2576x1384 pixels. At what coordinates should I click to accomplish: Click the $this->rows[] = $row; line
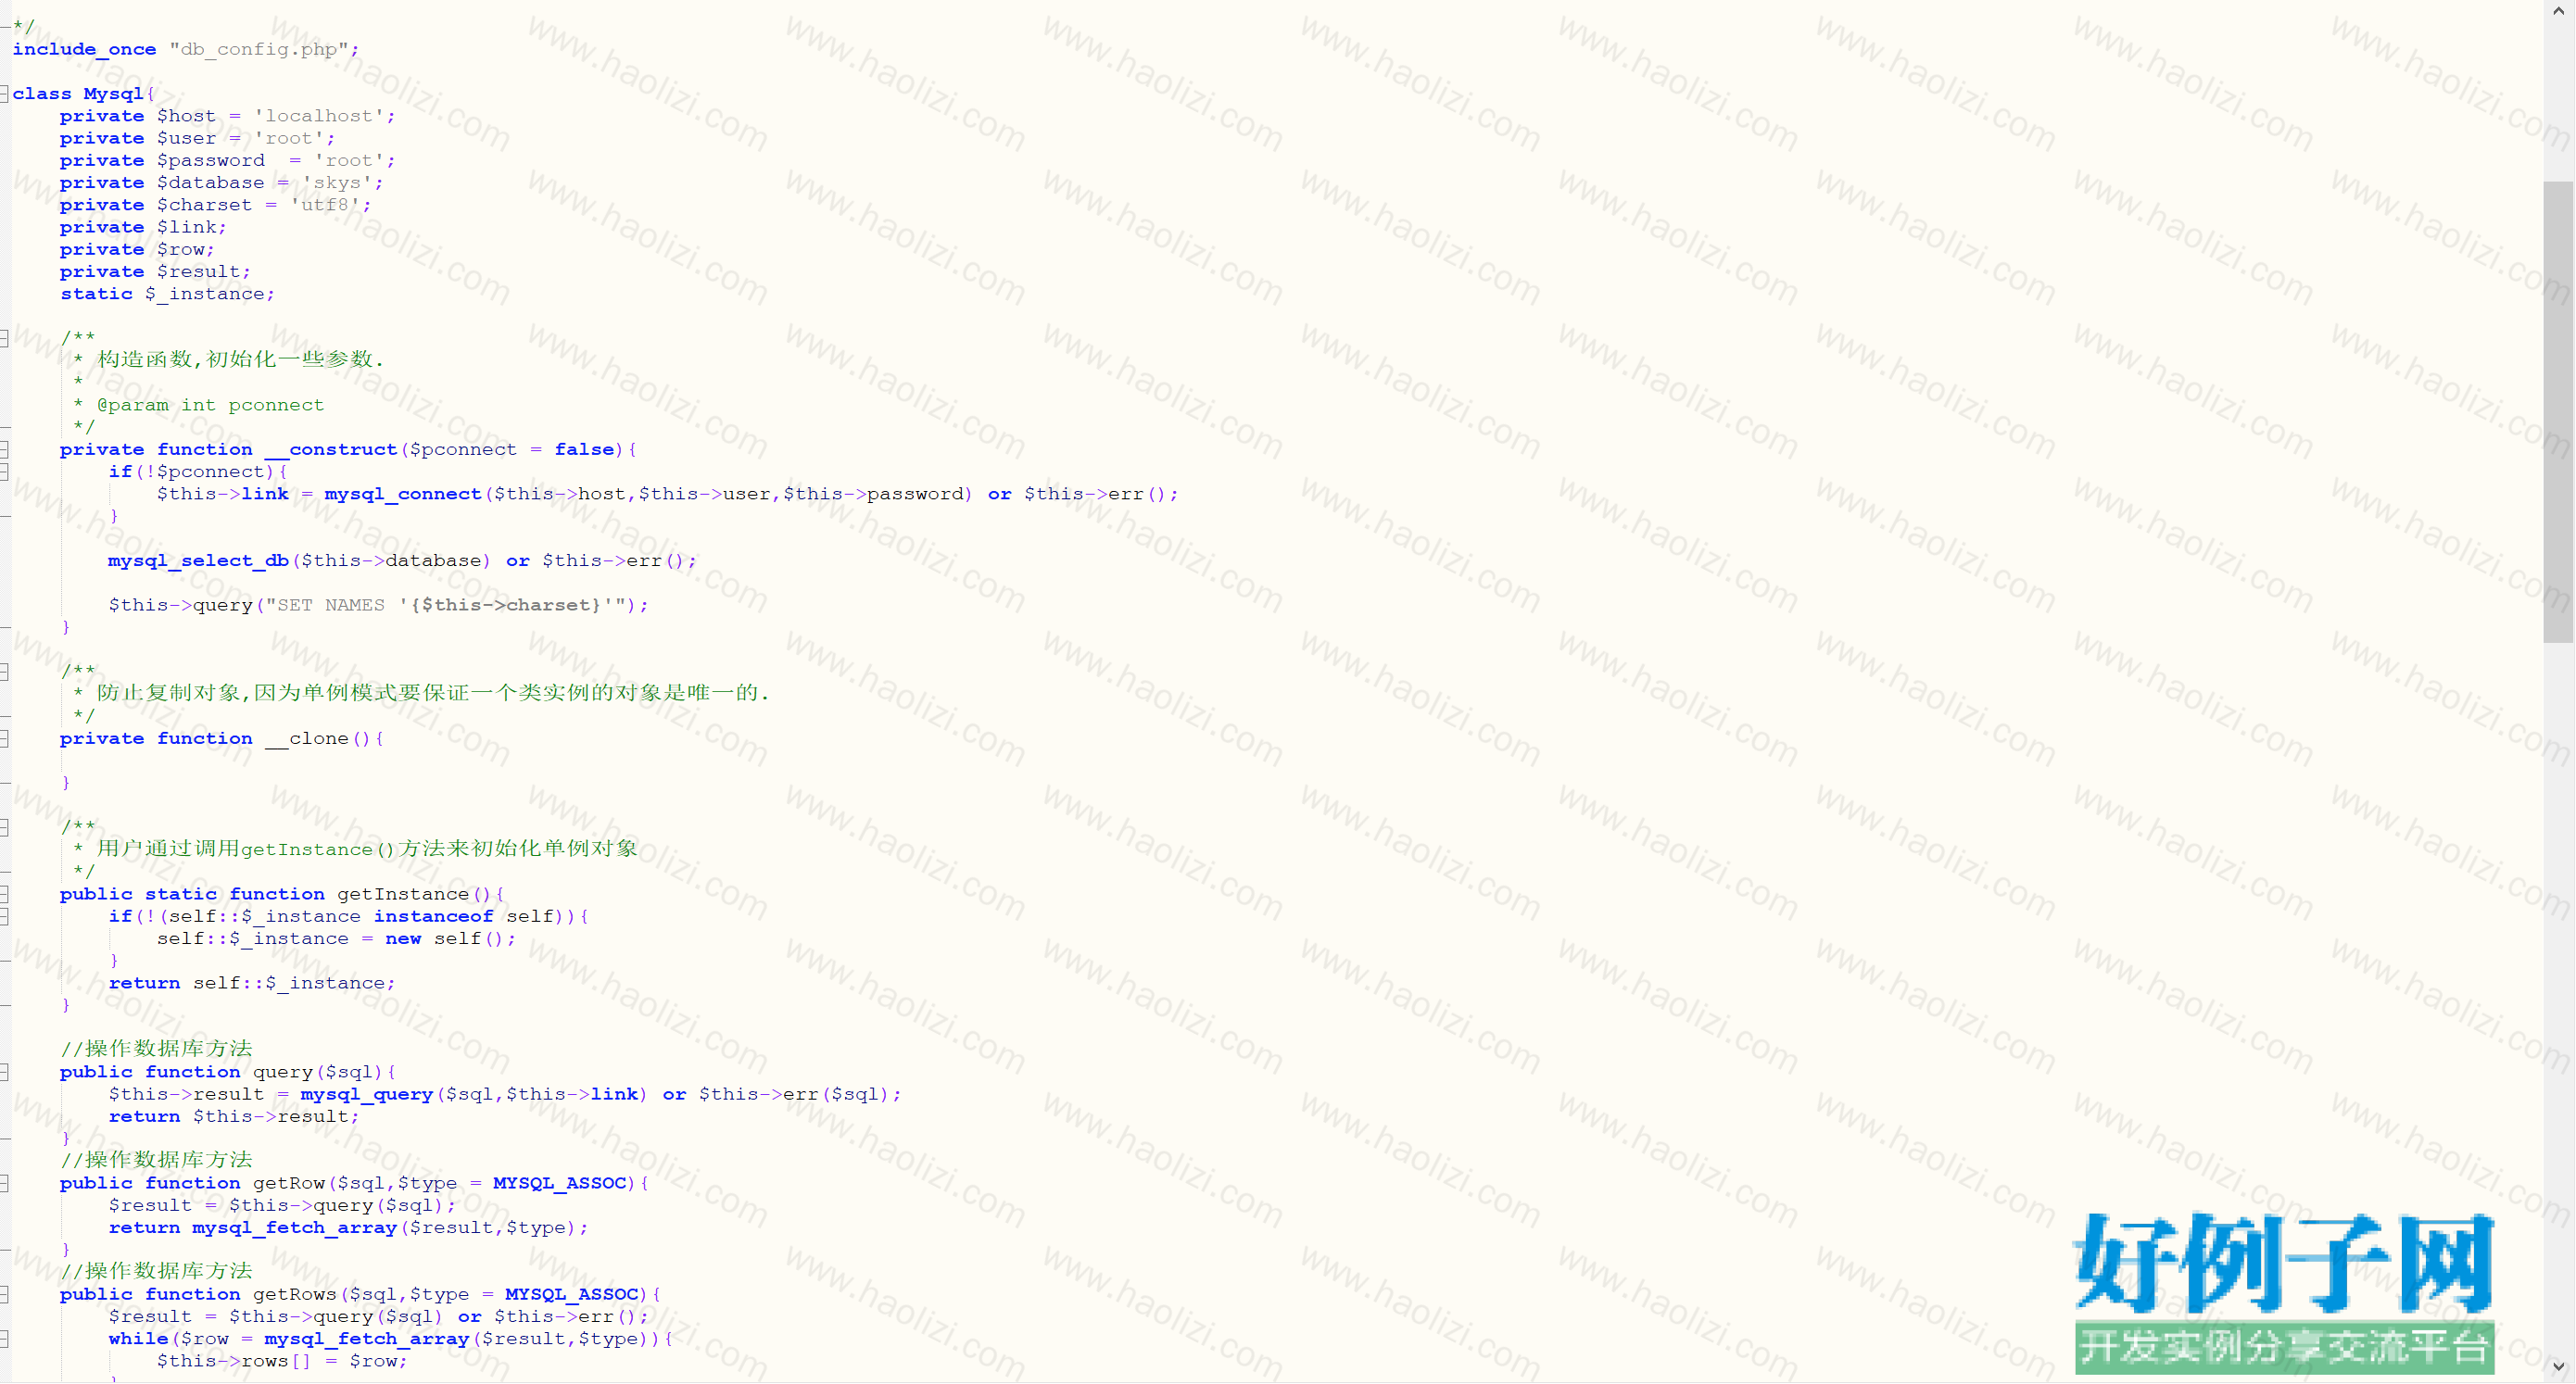point(282,1361)
